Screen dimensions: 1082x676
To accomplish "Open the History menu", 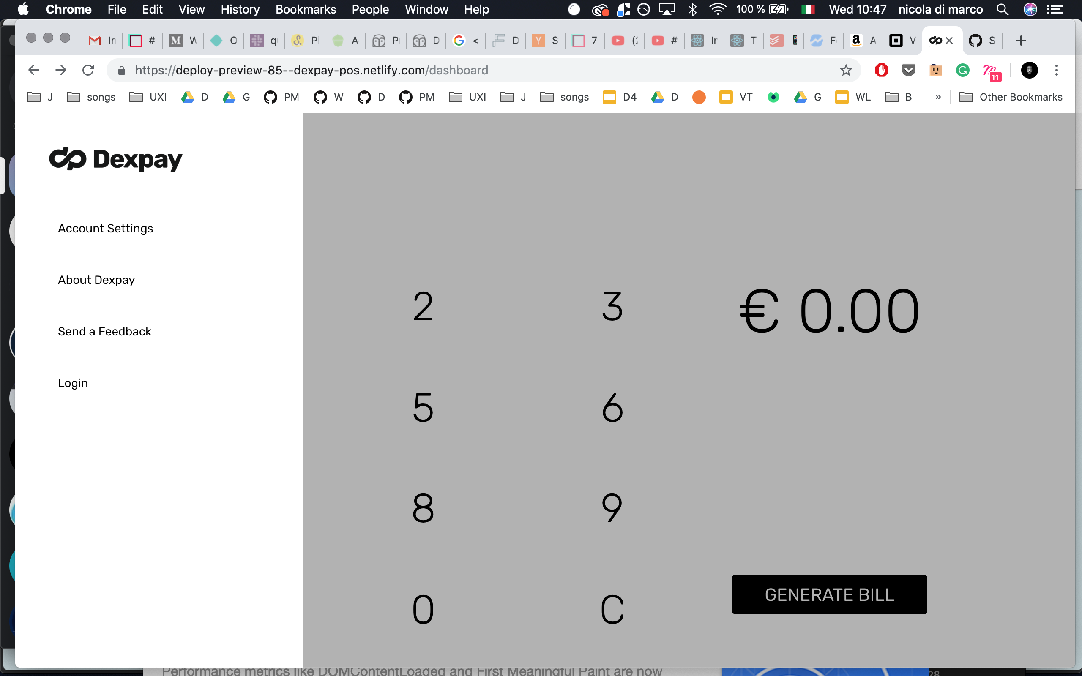I will (x=240, y=9).
